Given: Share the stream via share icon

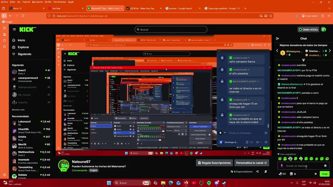Looking at the screenshot, I should [x=257, y=171].
